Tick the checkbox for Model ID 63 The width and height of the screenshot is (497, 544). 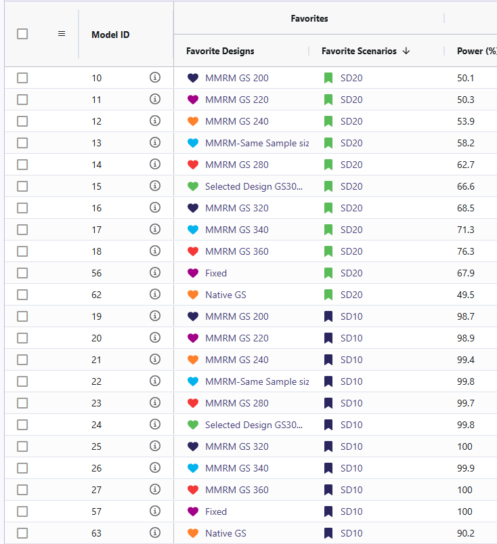pos(22,533)
